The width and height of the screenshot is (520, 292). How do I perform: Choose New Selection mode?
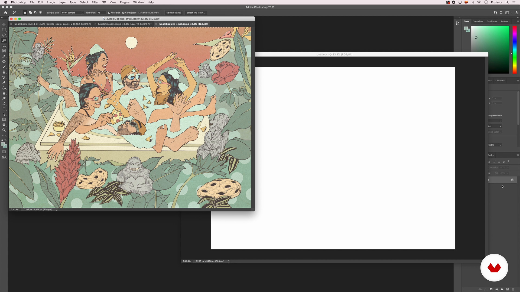[x=25, y=13]
